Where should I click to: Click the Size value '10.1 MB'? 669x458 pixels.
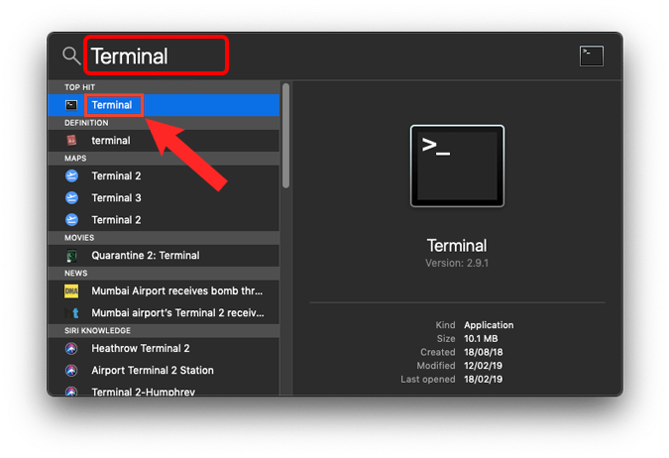pyautogui.click(x=481, y=339)
